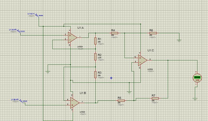The image size is (208, 121).
Task: Click the DC voltmeter instrument
Action: point(197,78)
